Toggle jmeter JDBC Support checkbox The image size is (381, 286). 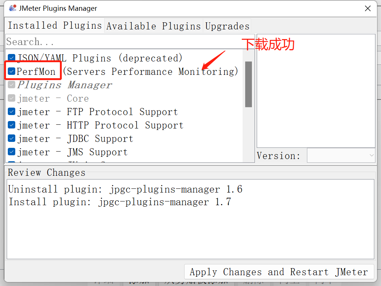pyautogui.click(x=12, y=139)
